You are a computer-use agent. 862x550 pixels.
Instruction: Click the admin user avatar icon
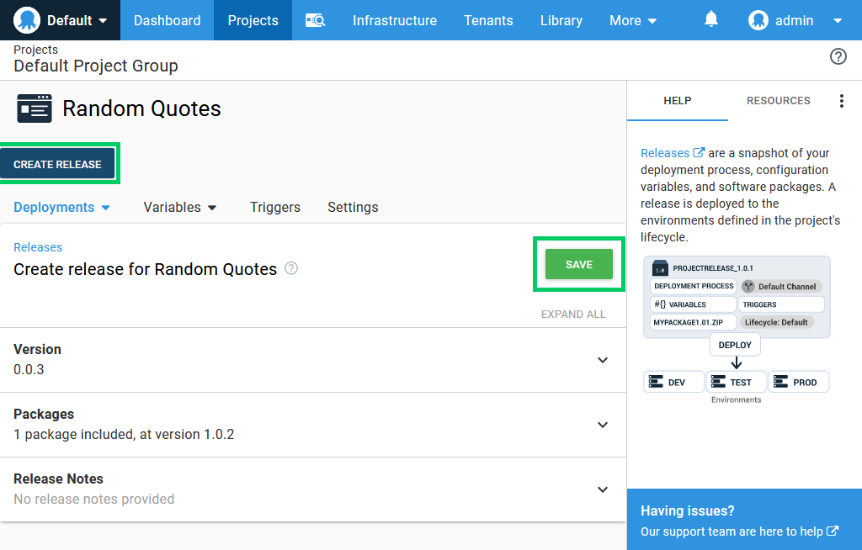[x=758, y=20]
